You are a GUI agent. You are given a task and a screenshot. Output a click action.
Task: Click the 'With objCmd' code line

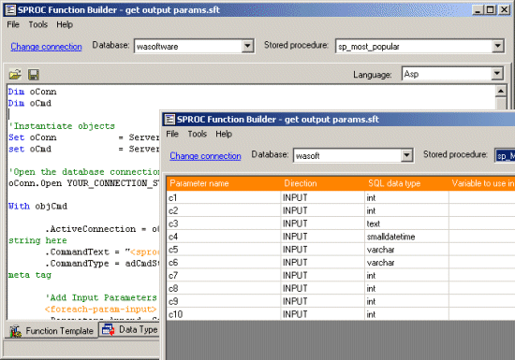click(x=37, y=207)
